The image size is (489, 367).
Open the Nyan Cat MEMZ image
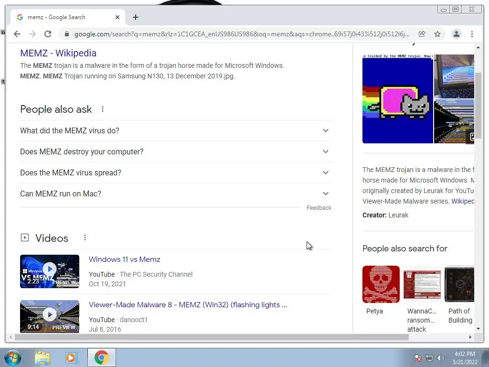(x=398, y=99)
